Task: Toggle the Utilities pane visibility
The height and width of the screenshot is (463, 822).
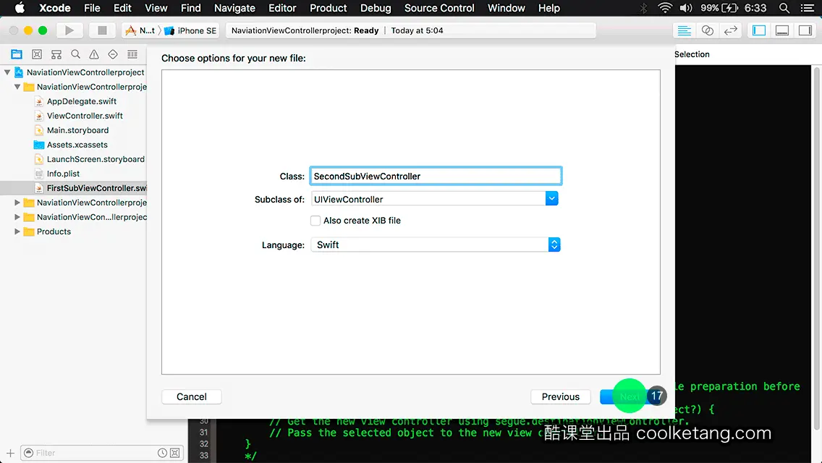Action: tap(805, 30)
